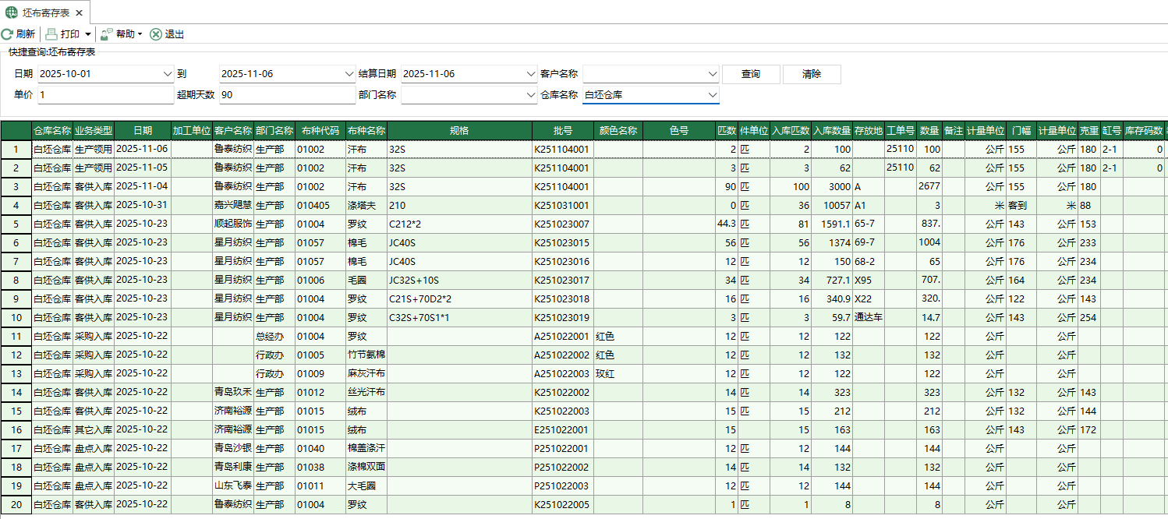Select the 坯布寄存表 tab

tap(47, 12)
